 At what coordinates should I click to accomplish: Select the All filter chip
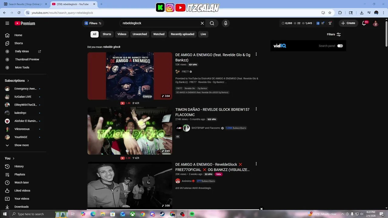click(x=95, y=34)
